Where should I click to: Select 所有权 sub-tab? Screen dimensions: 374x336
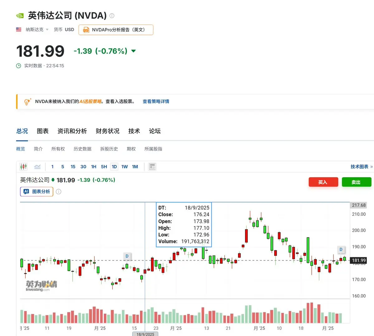[x=58, y=149]
